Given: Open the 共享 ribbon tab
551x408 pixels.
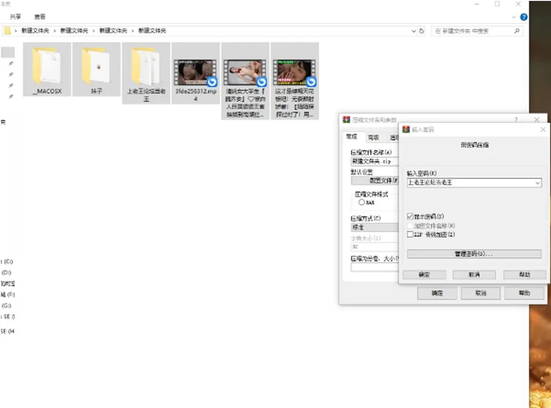Looking at the screenshot, I should click(x=15, y=17).
